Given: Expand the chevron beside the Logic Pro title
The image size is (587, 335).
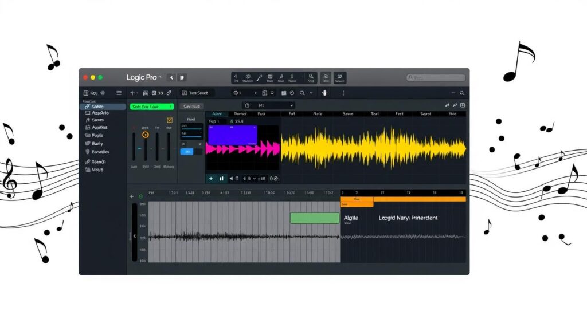Looking at the screenshot, I should pyautogui.click(x=161, y=77).
